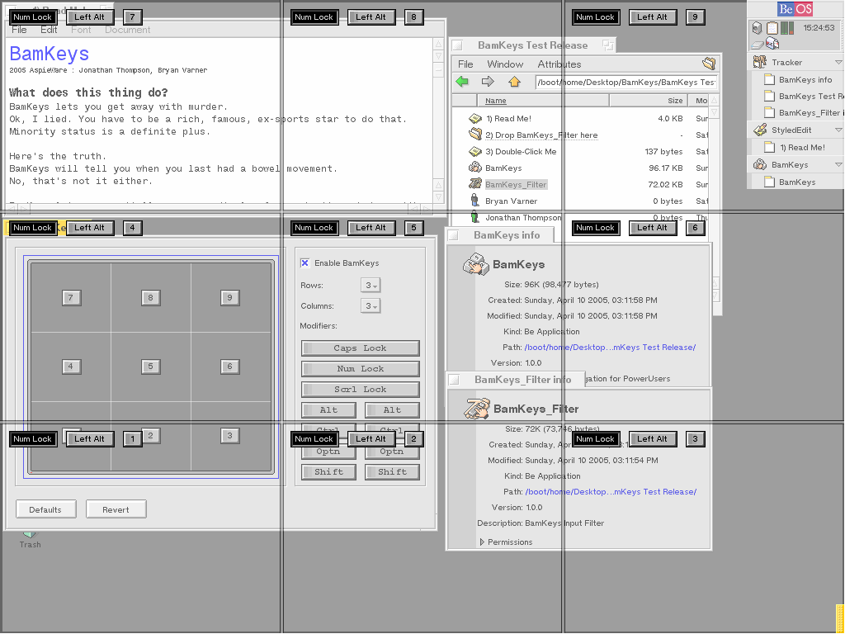Viewport: 845px width, 634px height.
Task: Click the green CPU monitor tray icon
Action: [x=786, y=28]
